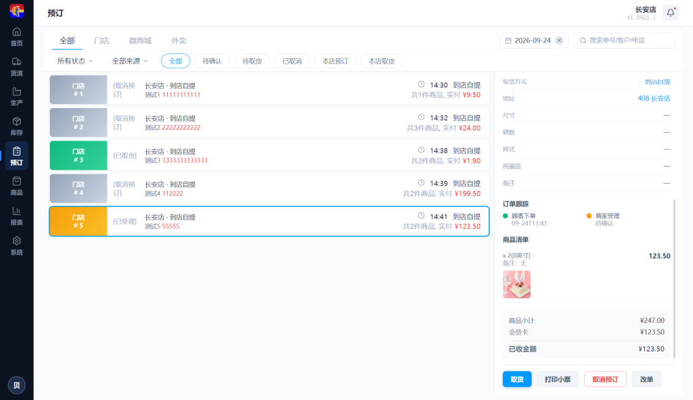
Task: Switch to the 微商城 tab
Action: (140, 41)
